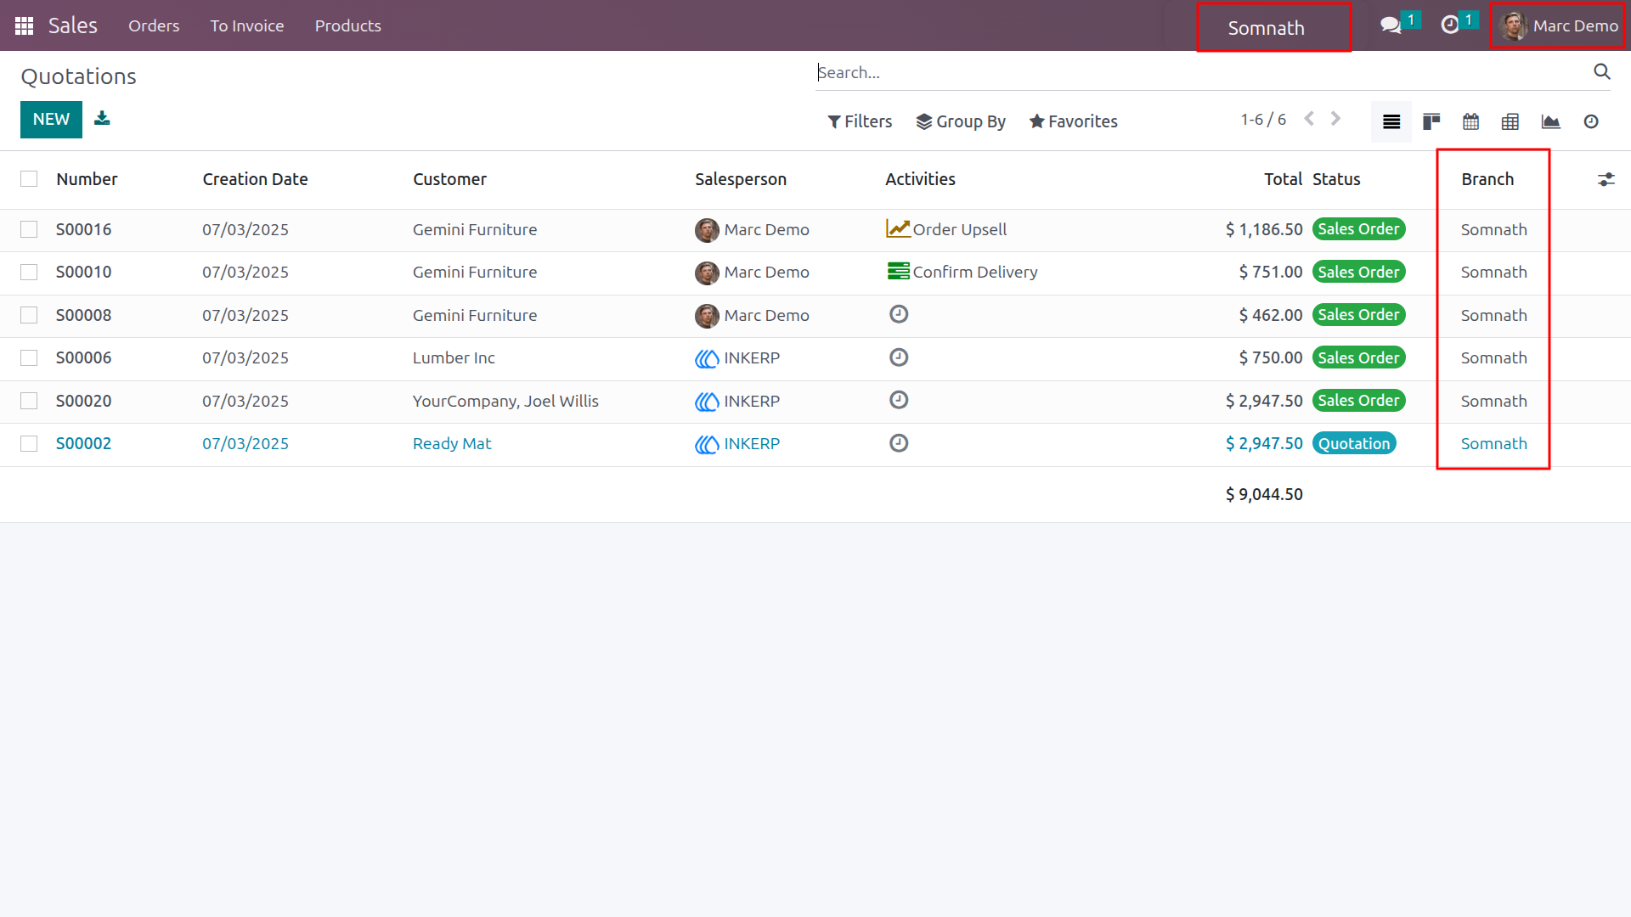
Task: Open the Products menu
Action: [348, 25]
